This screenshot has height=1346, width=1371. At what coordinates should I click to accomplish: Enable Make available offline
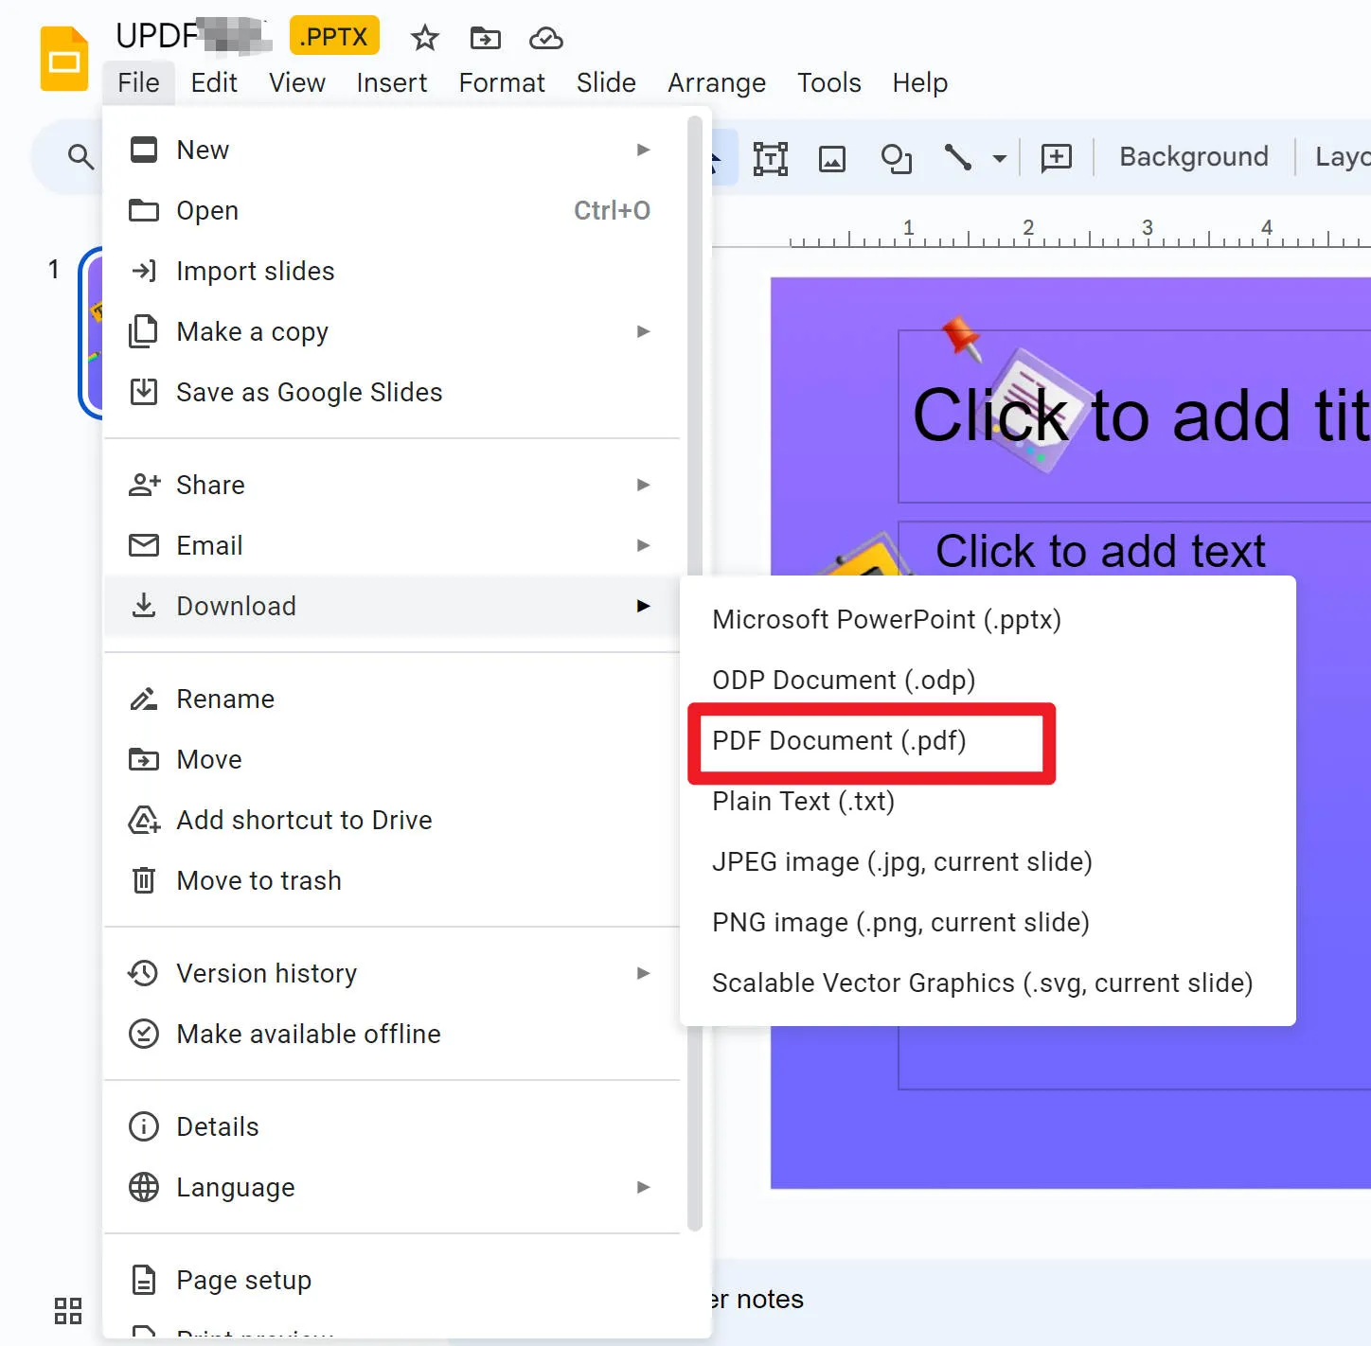tap(308, 1034)
